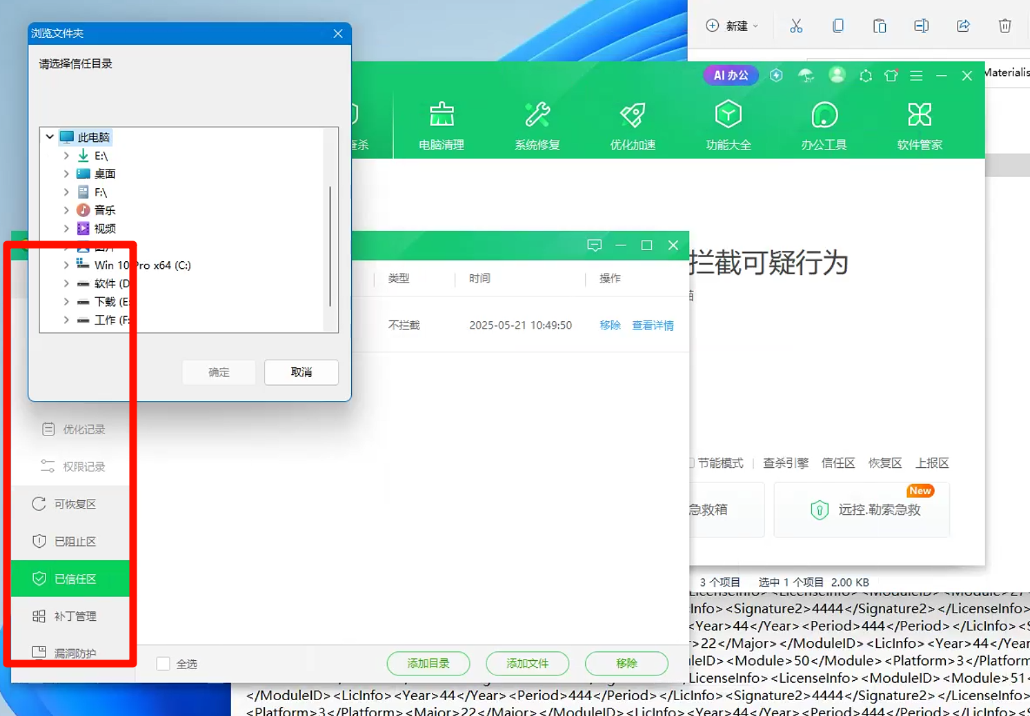
Task: Open the 软件管家 section
Action: pyautogui.click(x=920, y=126)
